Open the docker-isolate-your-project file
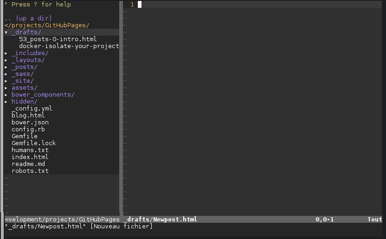This screenshot has width=386, height=239. [69, 46]
